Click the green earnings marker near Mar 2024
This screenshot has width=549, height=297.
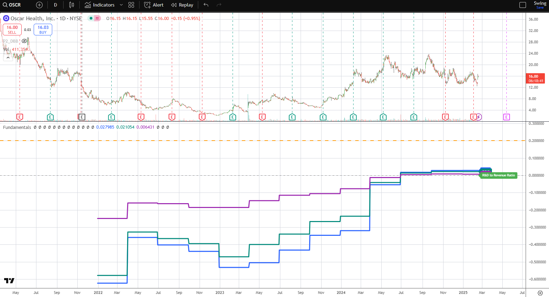353,117
